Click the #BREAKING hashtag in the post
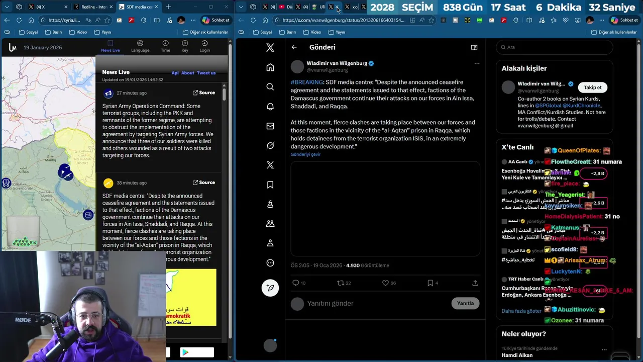Viewport: 643px width, 362px height. (307, 82)
